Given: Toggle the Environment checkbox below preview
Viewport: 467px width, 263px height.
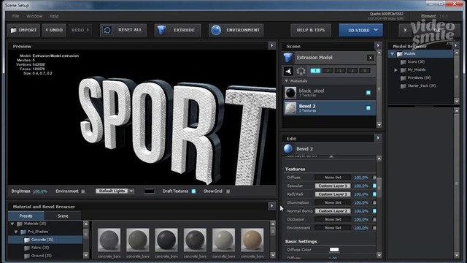Looking at the screenshot, I should coord(83,191).
